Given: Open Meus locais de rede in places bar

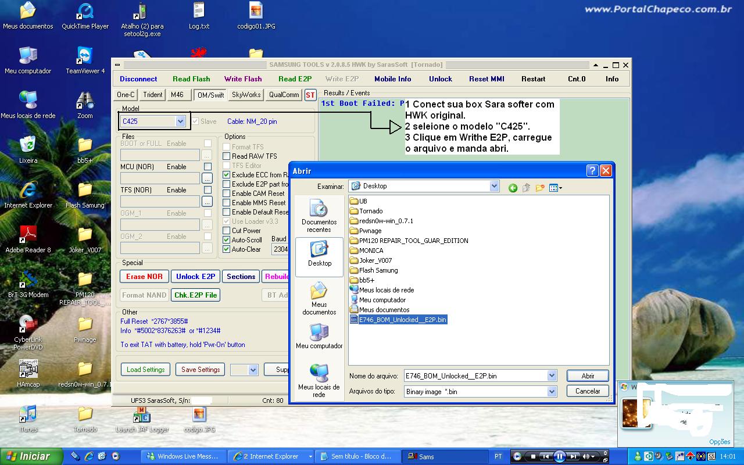Looking at the screenshot, I should click(319, 381).
